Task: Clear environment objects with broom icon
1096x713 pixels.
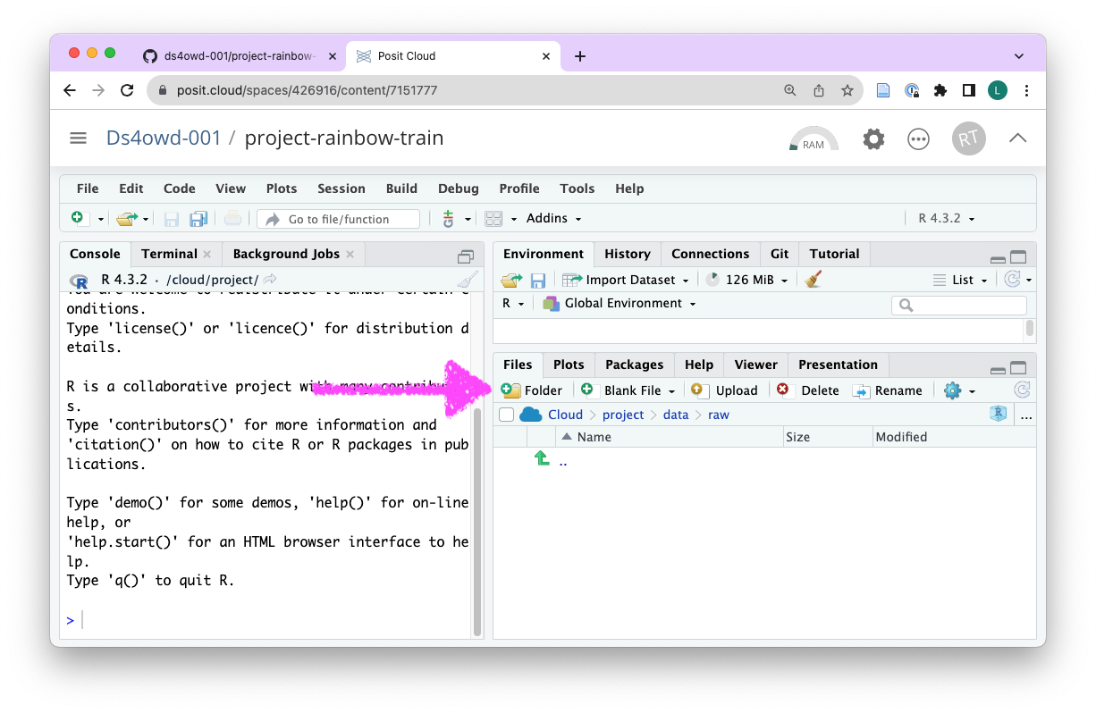Action: point(813,280)
